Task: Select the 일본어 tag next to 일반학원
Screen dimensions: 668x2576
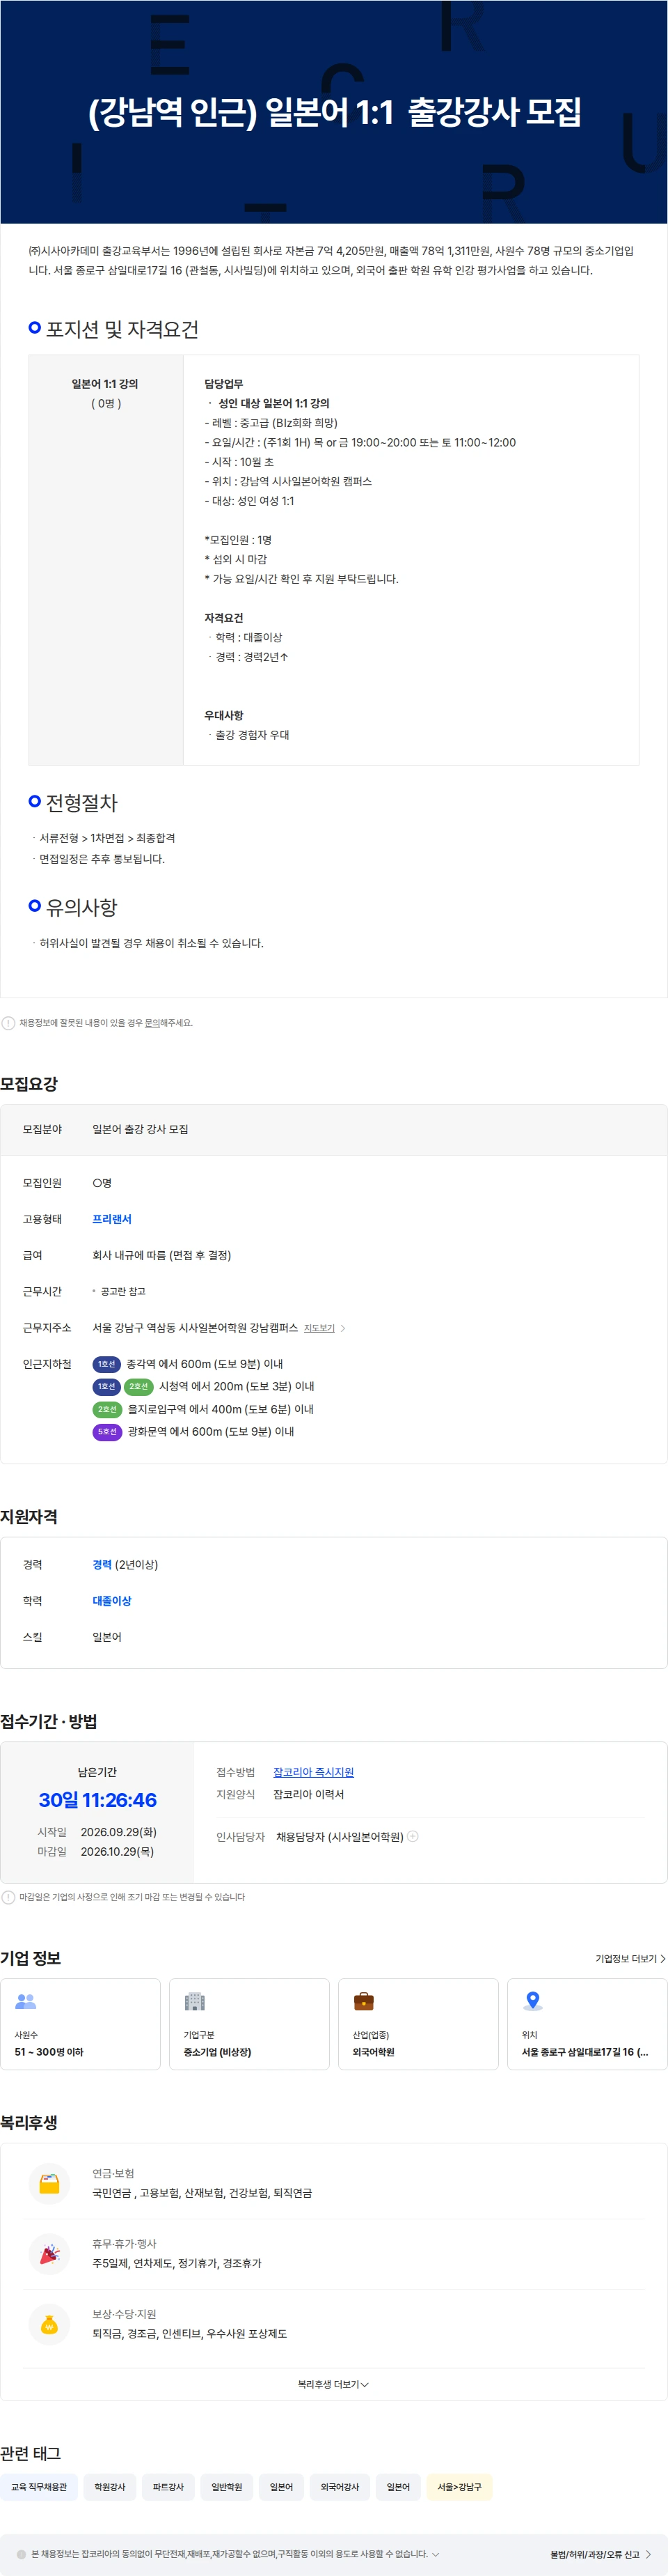Action: pyautogui.click(x=282, y=2487)
